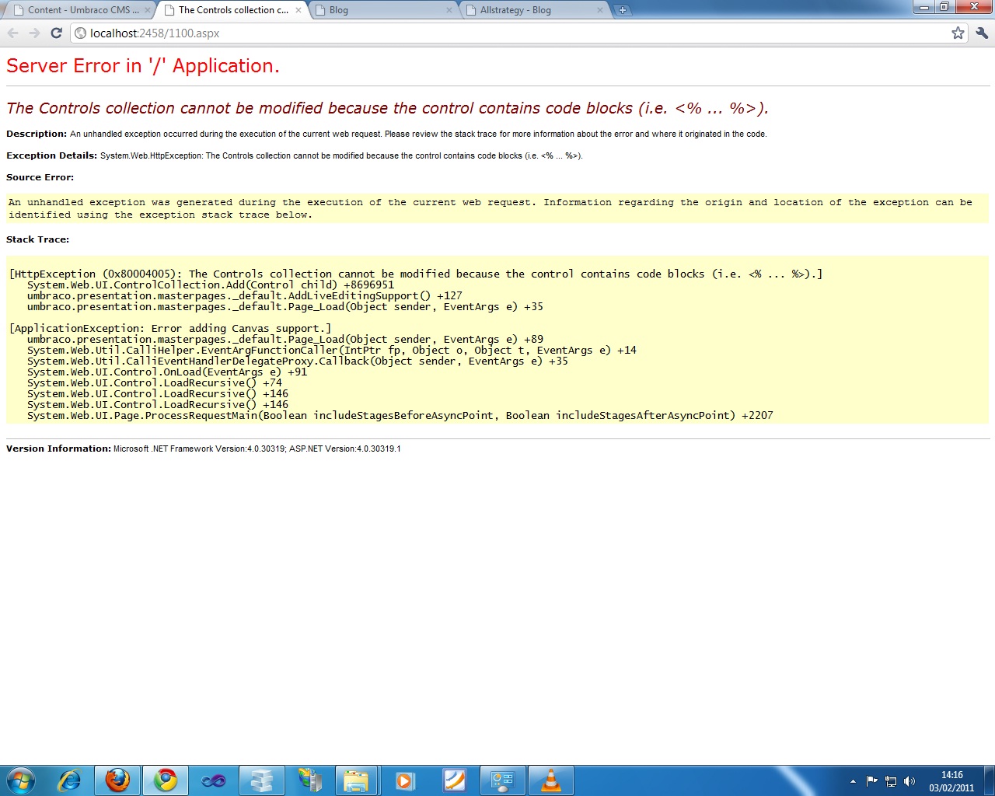Click the CalliEventHandlerDelegateProxy.Callback +35 line

pyautogui.click(x=298, y=361)
